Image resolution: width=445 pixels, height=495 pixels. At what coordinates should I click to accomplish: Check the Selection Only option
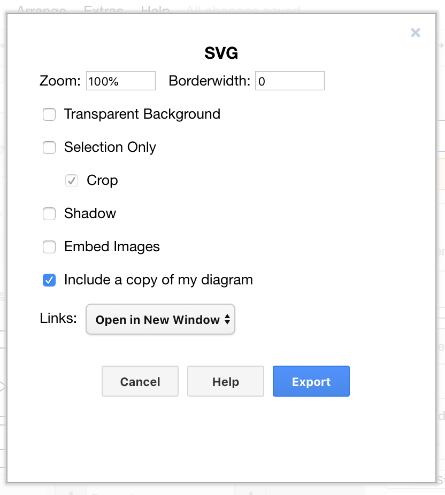49,148
